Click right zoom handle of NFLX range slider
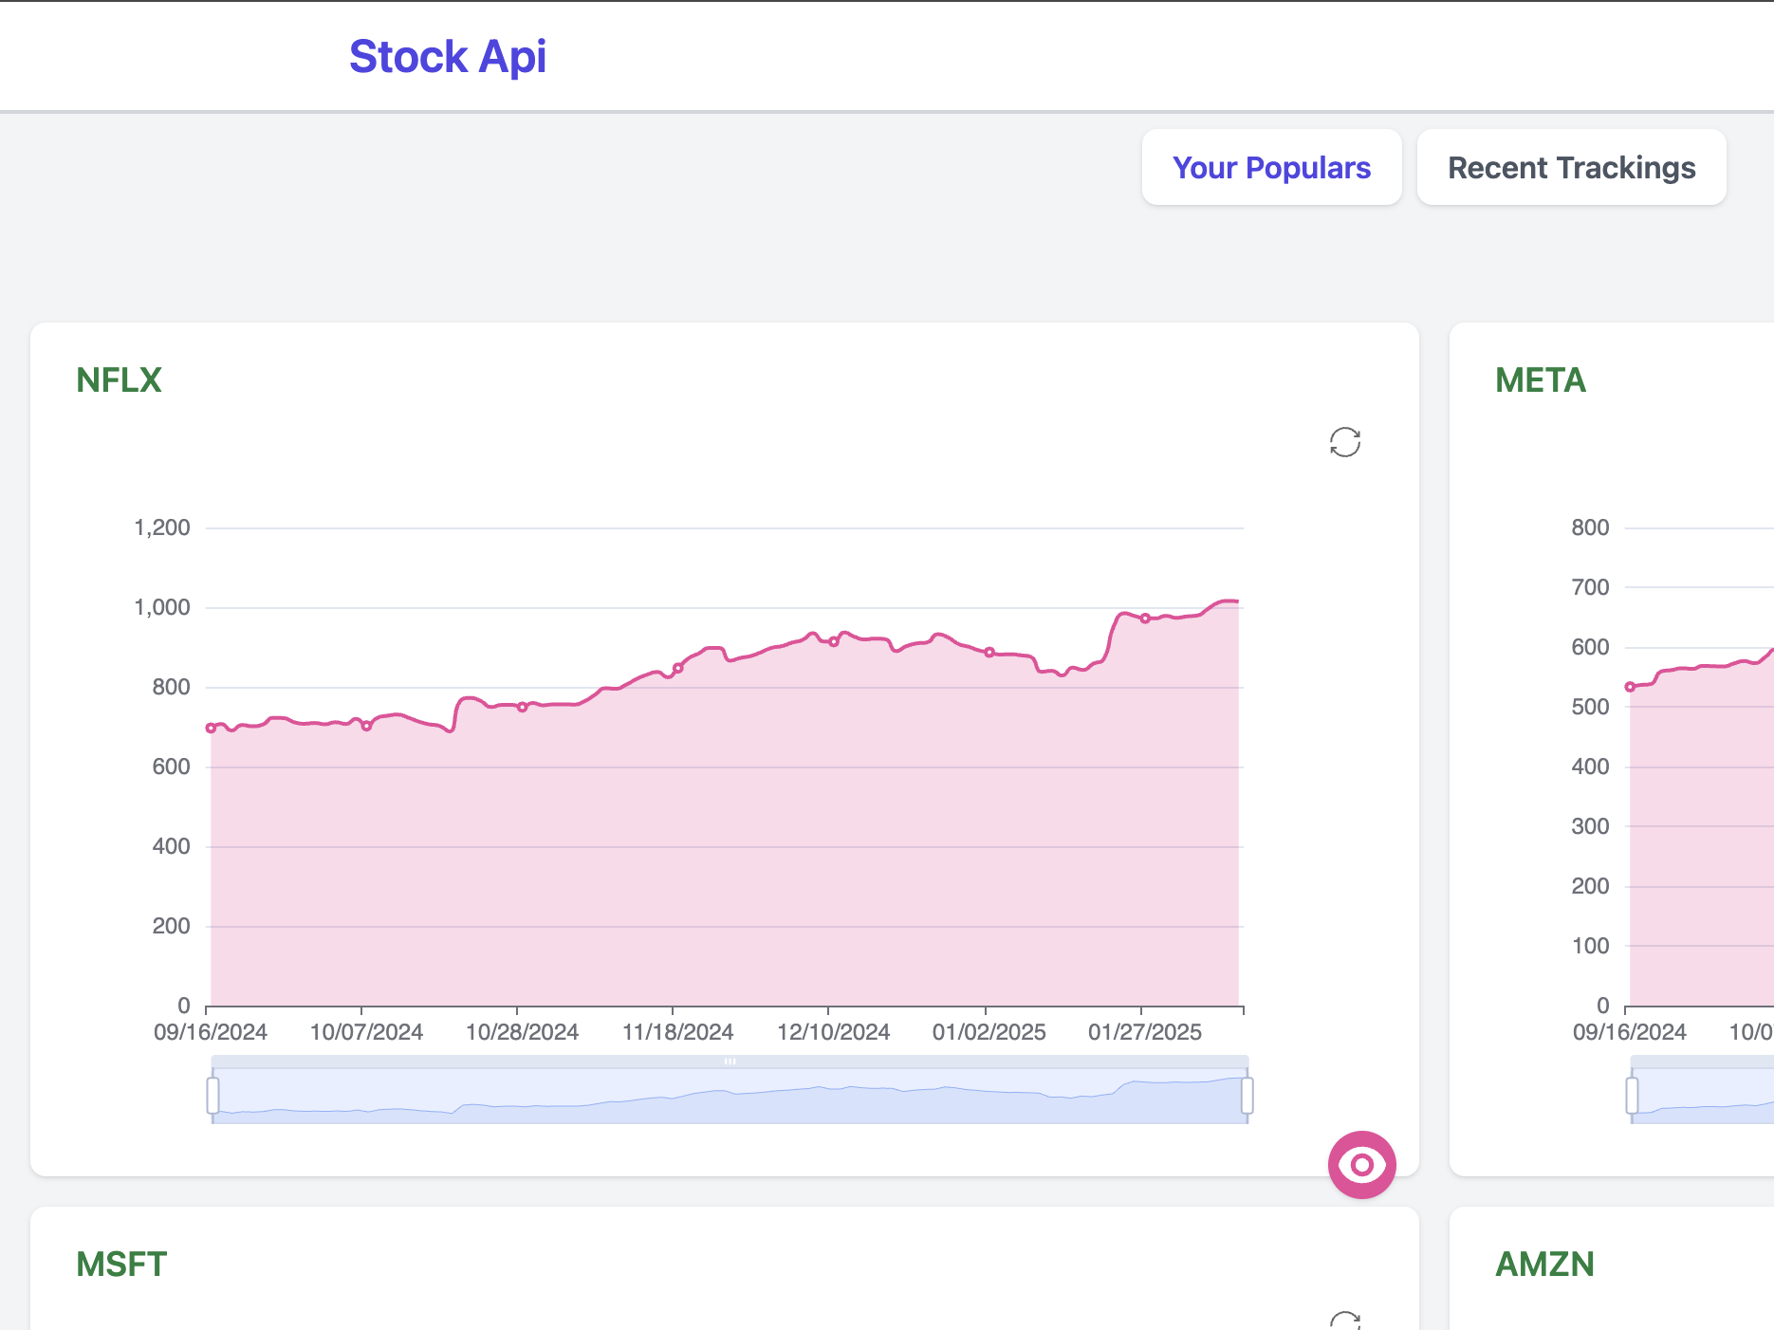This screenshot has width=1774, height=1330. click(x=1247, y=1096)
